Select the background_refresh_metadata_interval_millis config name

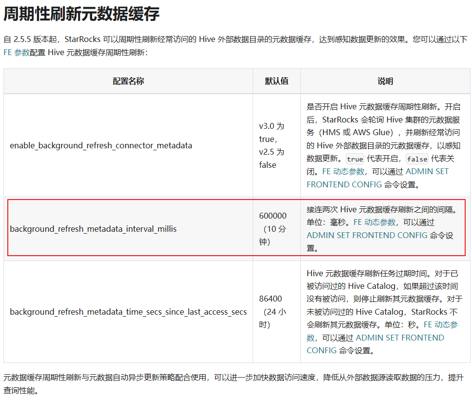93,229
